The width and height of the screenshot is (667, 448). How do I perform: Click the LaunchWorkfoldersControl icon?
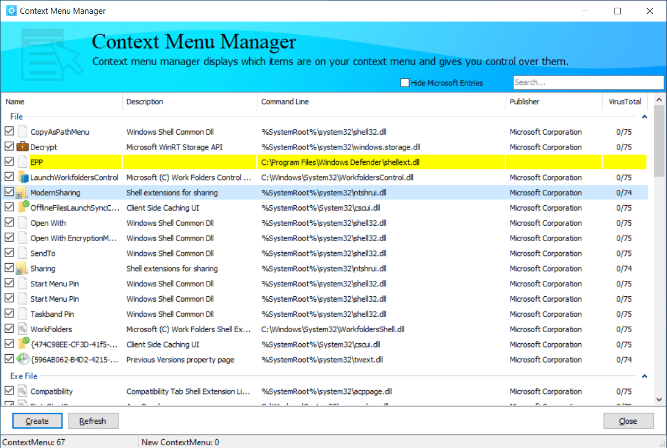pos(23,178)
